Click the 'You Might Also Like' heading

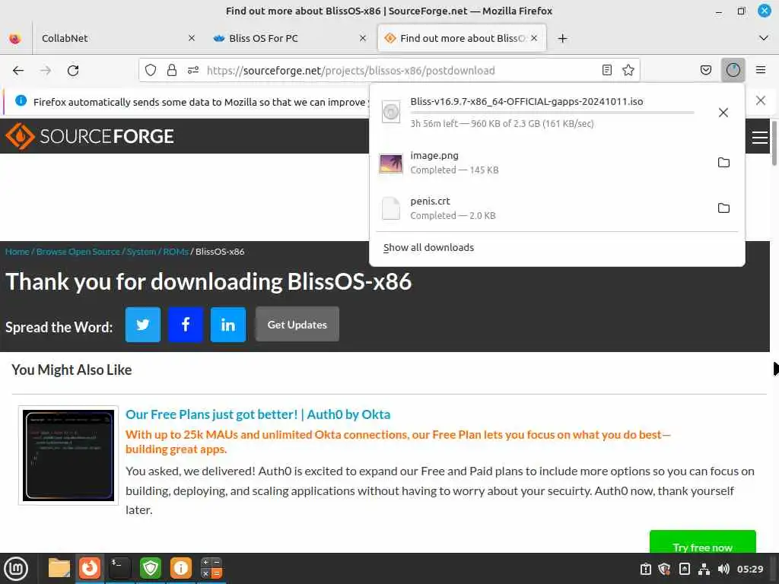[72, 370]
